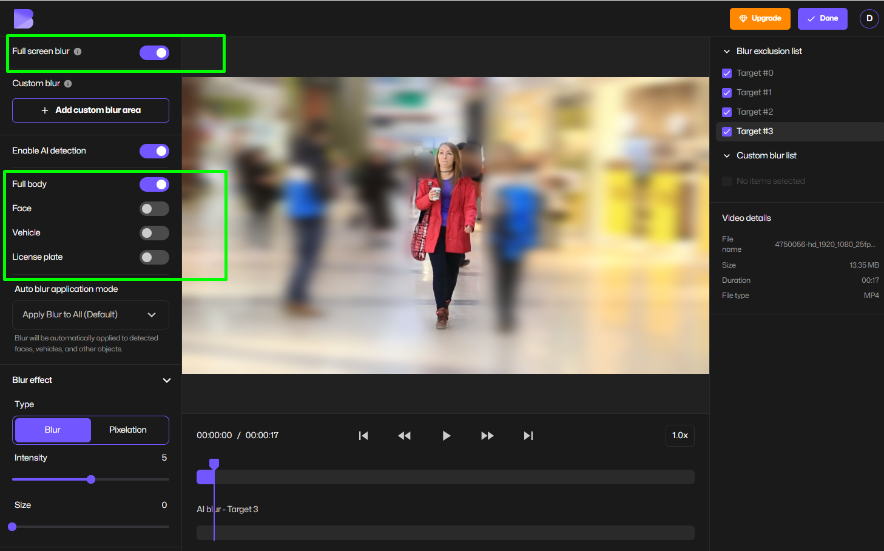
Task: Turn on License plate blurring
Action: coord(154,257)
